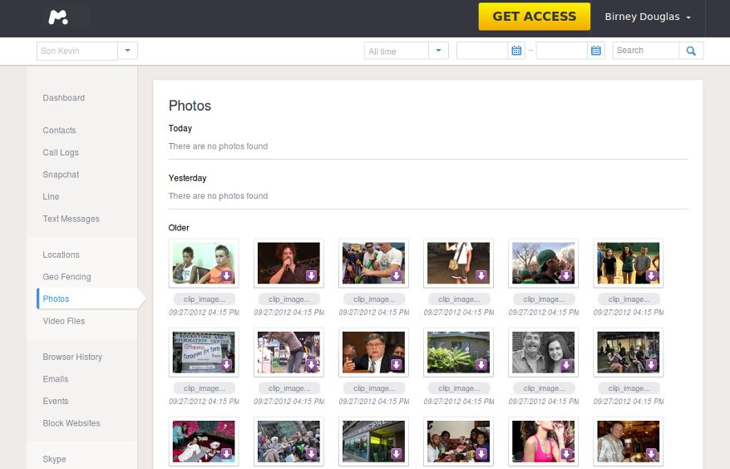This screenshot has width=730, height=469.
Task: Open Call Logs section
Action: click(x=61, y=152)
